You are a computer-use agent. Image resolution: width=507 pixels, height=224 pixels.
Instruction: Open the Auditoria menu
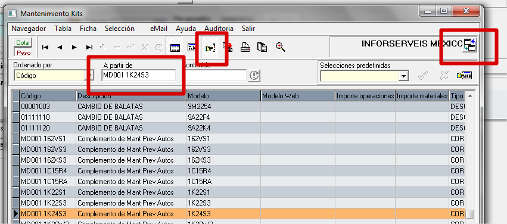coord(219,29)
